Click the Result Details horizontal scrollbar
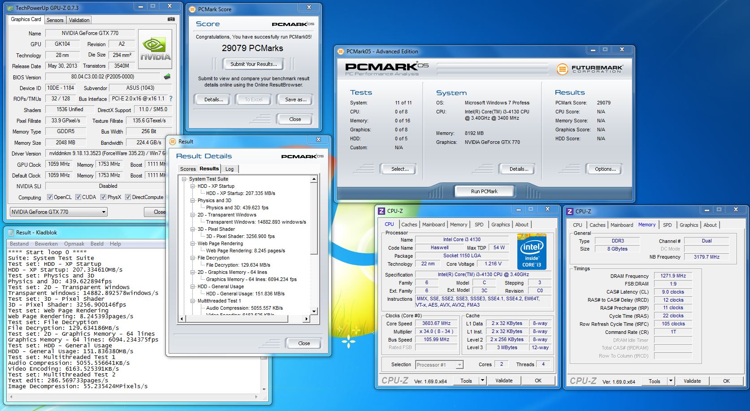Image resolution: width=750 pixels, height=411 pixels. coord(244,319)
